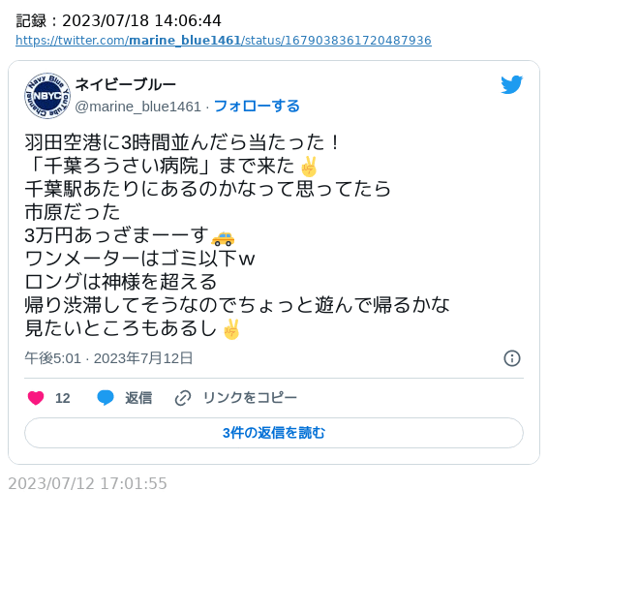Click the @marine_blue1461 handle
Viewport: 639px width, 613px height.
click(137, 107)
